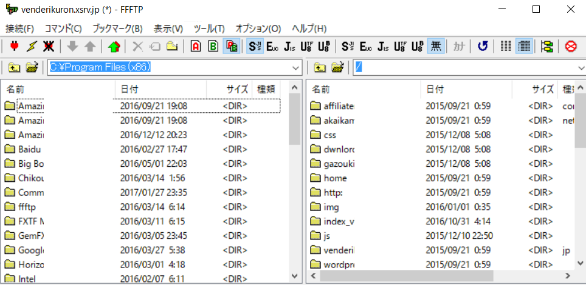This screenshot has height=285, width=586.
Task: Click the Rename icon beside Delete
Action: pos(155,47)
